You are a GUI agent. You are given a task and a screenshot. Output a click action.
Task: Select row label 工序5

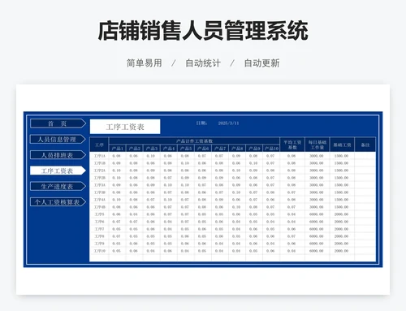pyautogui.click(x=99, y=214)
